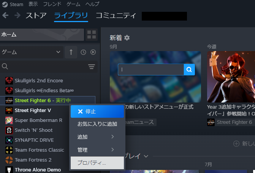Select Skullgirls ∞Endless Beta∞ entry

pyautogui.click(x=44, y=90)
